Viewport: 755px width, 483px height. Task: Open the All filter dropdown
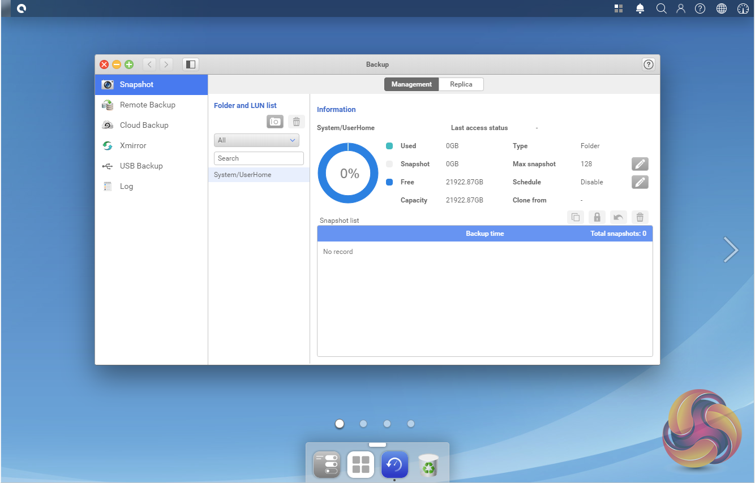pyautogui.click(x=256, y=140)
